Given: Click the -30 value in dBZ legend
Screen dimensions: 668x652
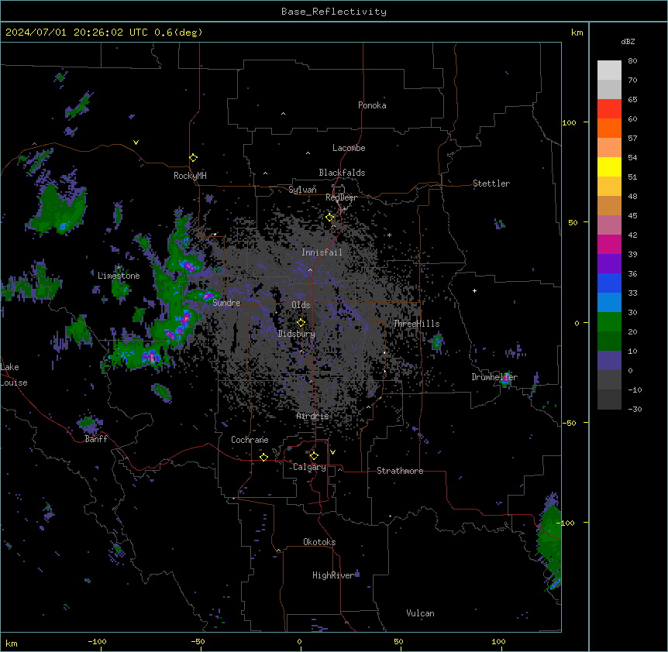Looking at the screenshot, I should pos(635,410).
